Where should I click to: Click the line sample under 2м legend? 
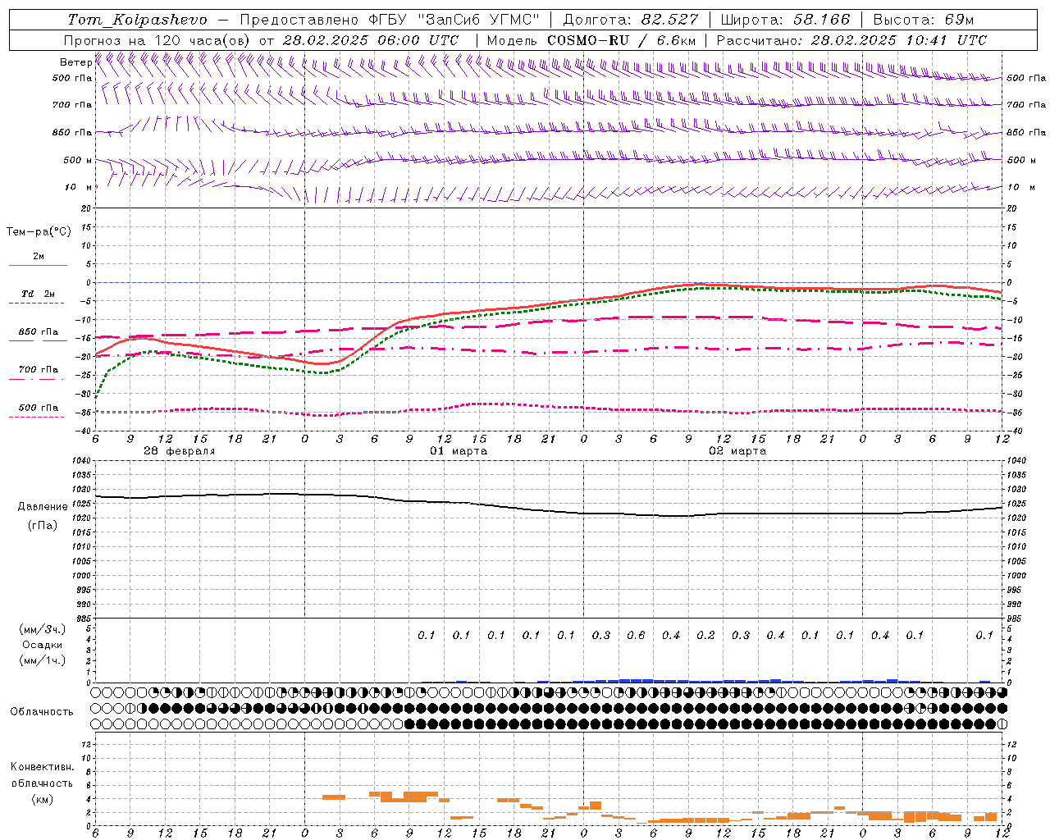pyautogui.click(x=38, y=265)
